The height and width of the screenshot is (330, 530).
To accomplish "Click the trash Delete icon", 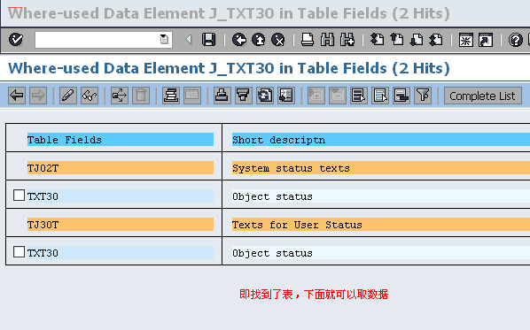I will [141, 96].
